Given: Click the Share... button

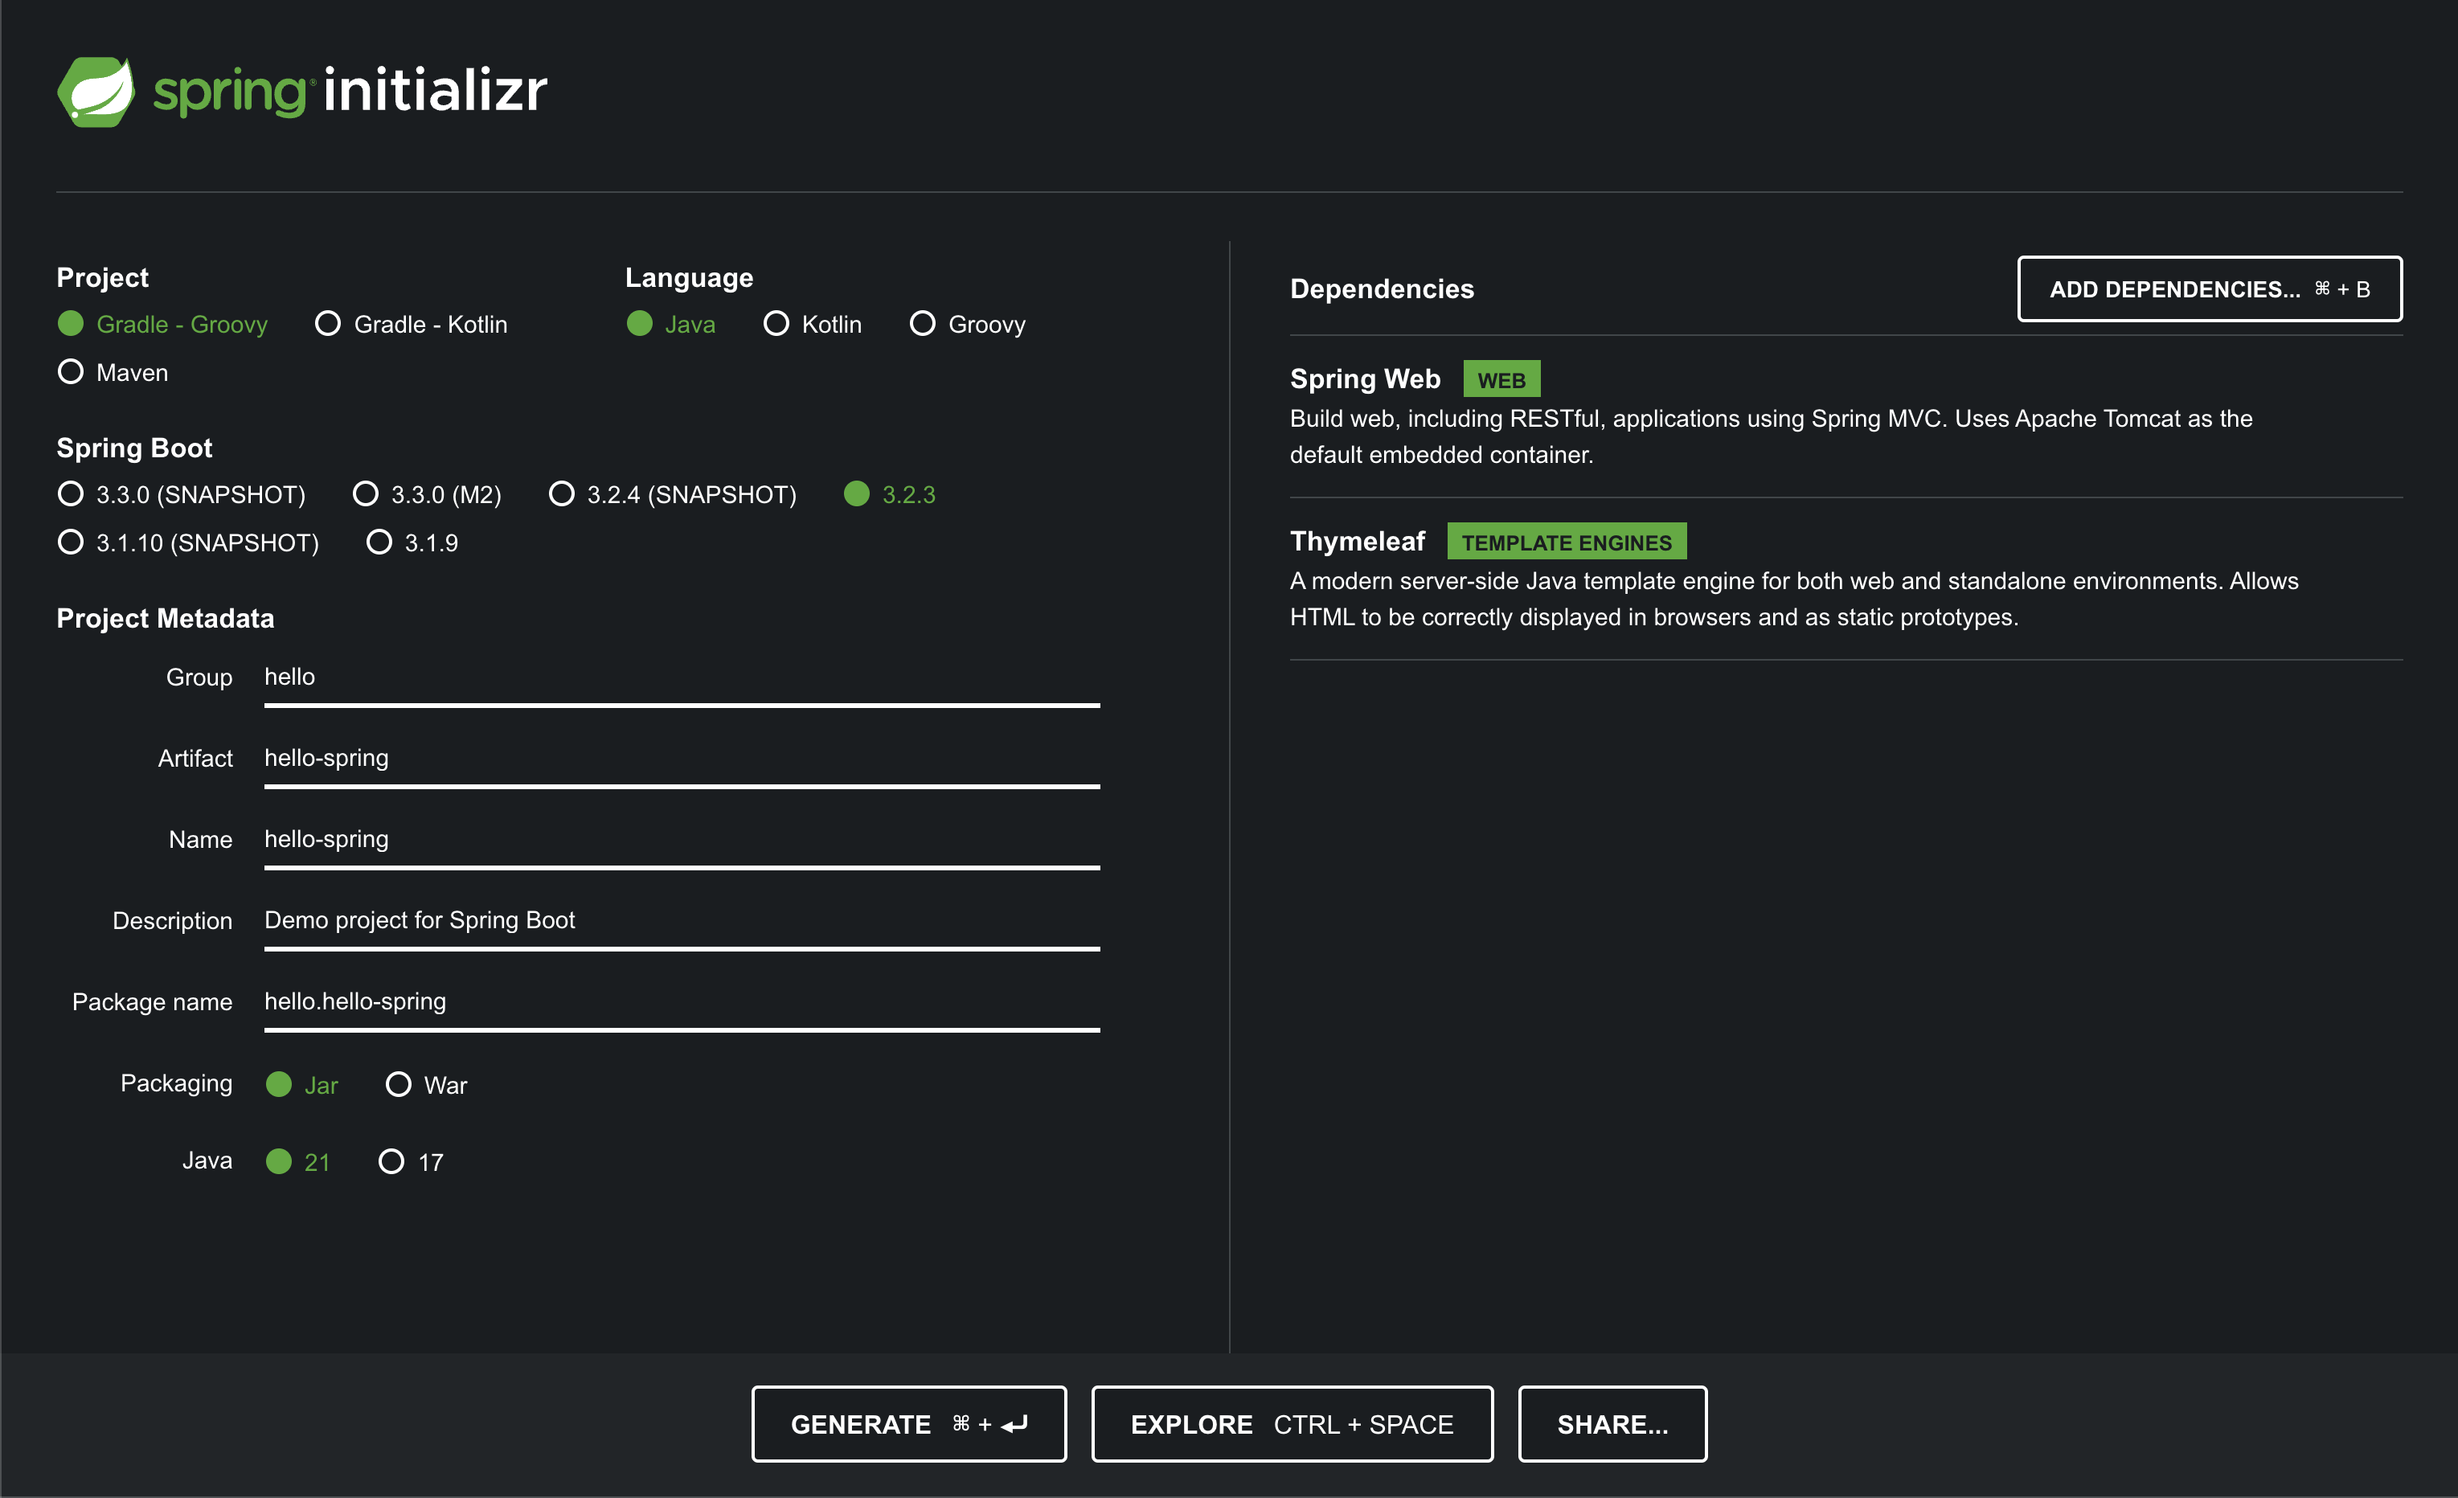Looking at the screenshot, I should 1611,1424.
